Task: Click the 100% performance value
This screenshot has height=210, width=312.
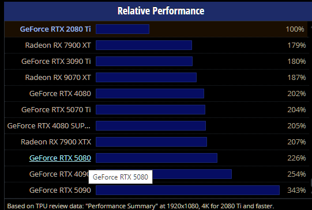Action: click(x=295, y=29)
